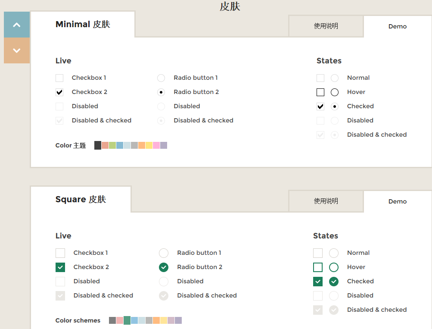Click Square States Hover green-outlined checkbox
This screenshot has height=329, width=432.
(318, 267)
